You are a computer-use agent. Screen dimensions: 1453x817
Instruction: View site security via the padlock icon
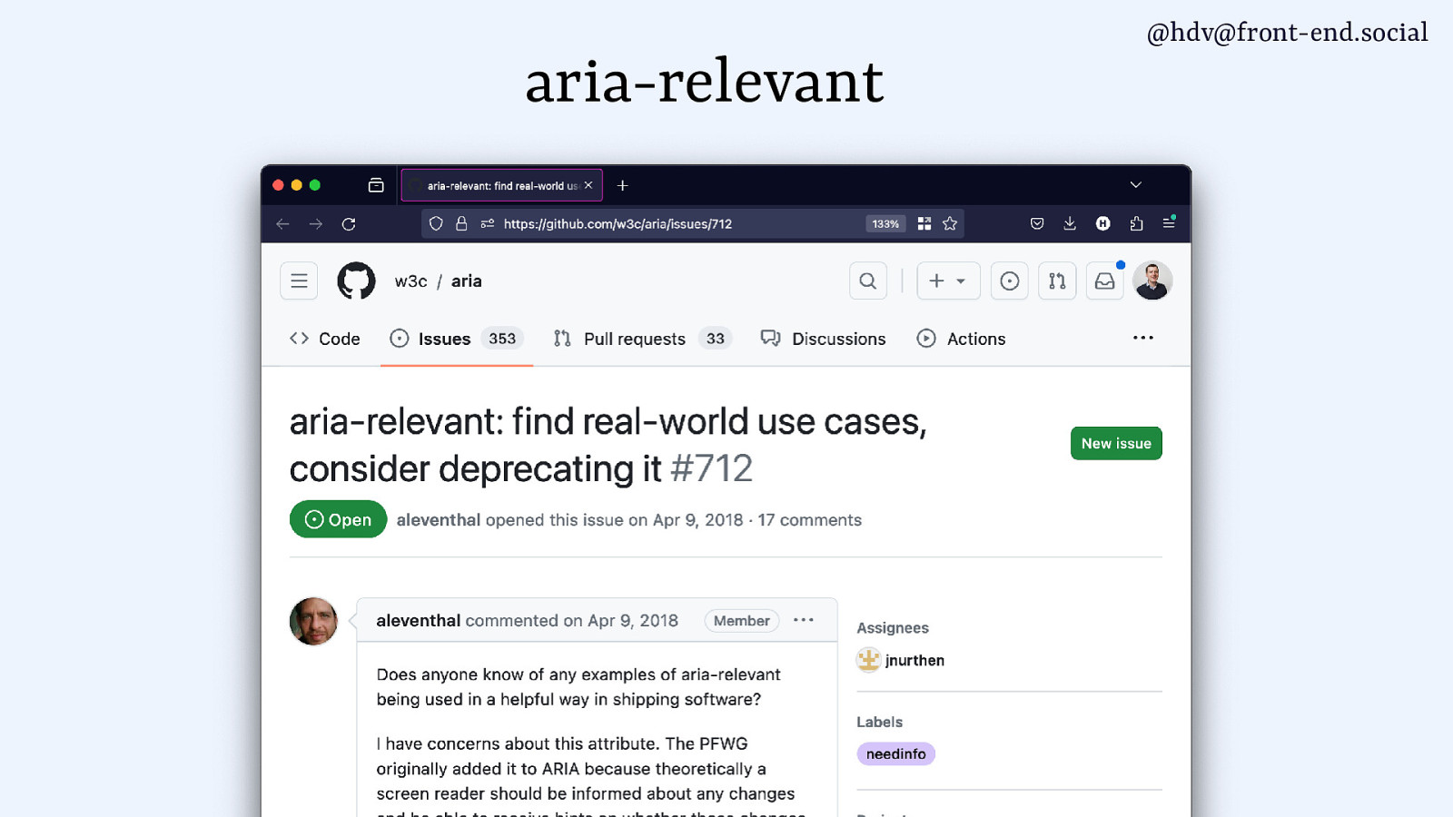coord(461,223)
